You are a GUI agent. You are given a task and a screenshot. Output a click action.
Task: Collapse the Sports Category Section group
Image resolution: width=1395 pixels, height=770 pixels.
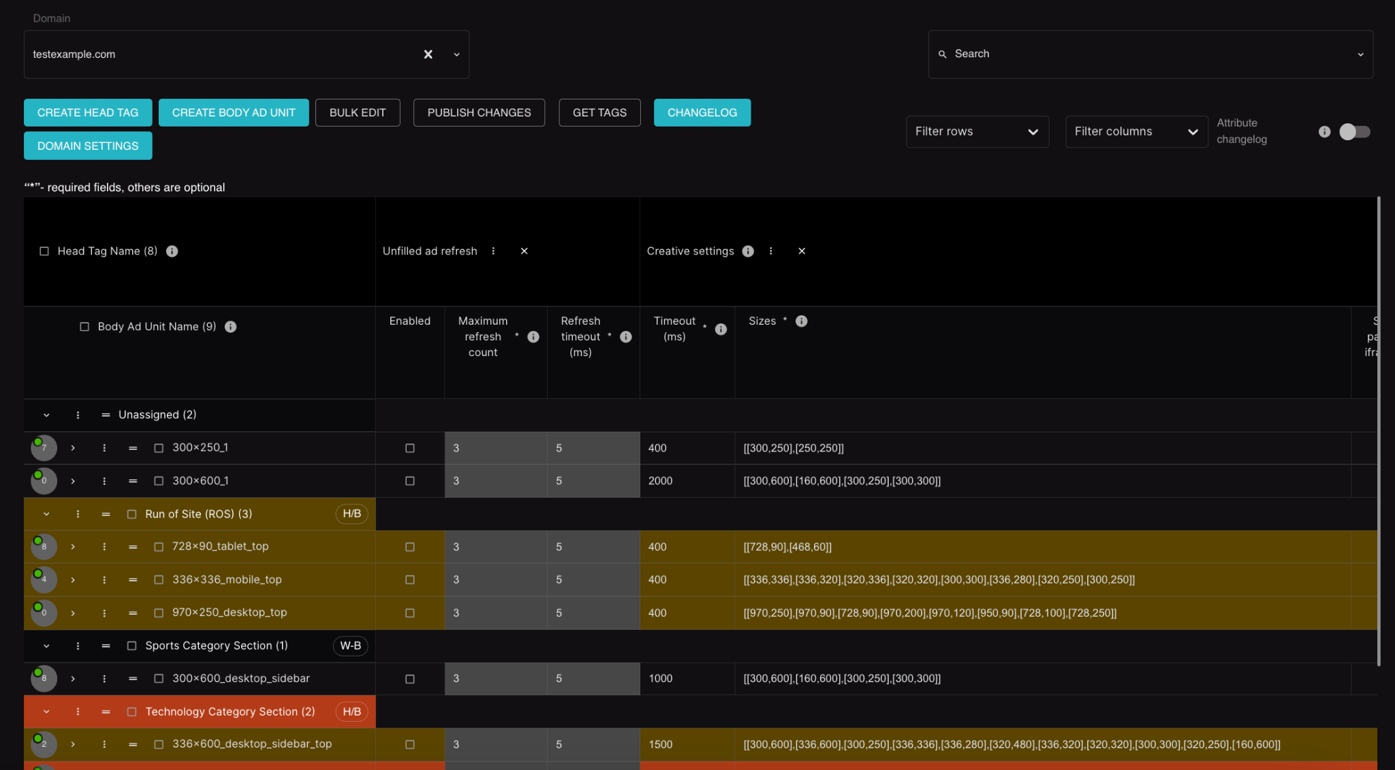point(46,646)
